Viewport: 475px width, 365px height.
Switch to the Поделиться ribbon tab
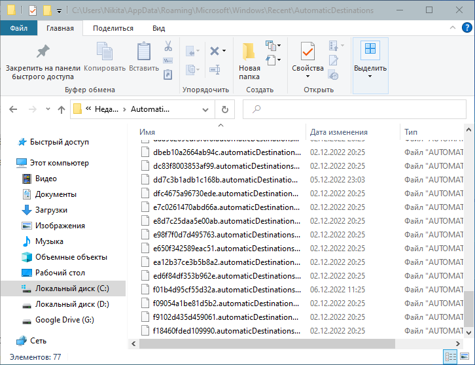tap(113, 28)
